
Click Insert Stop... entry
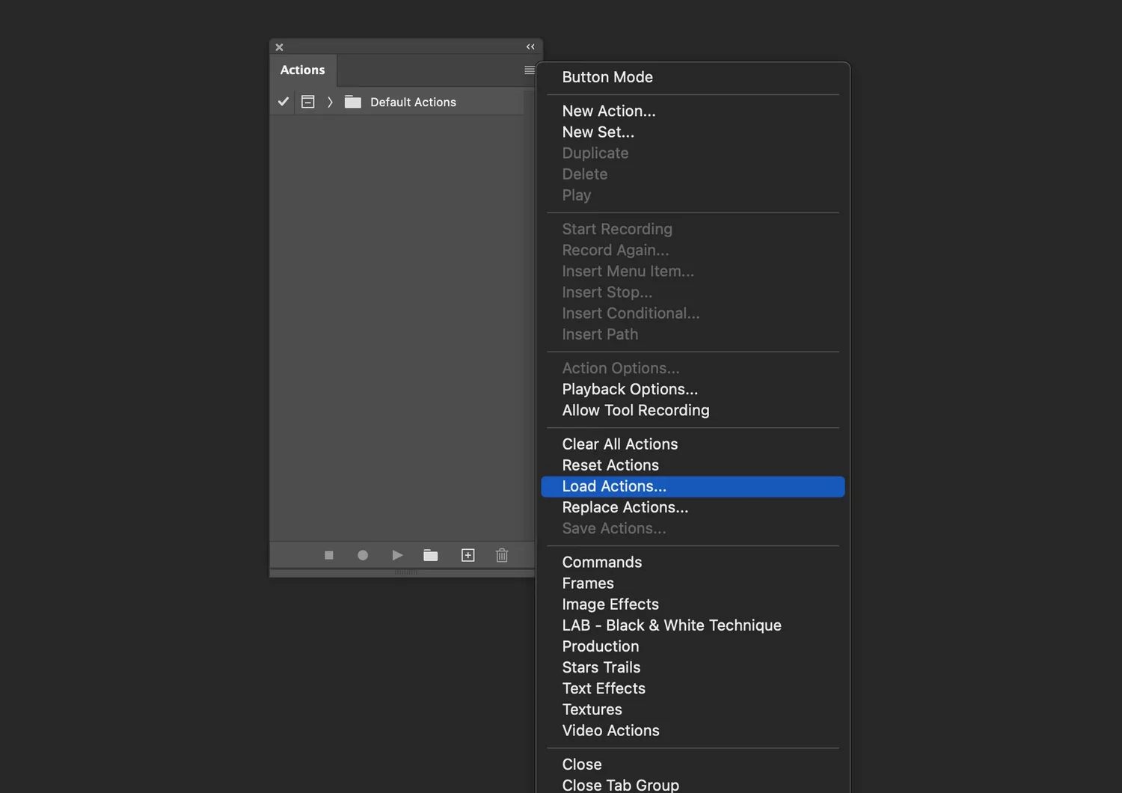[693, 292]
